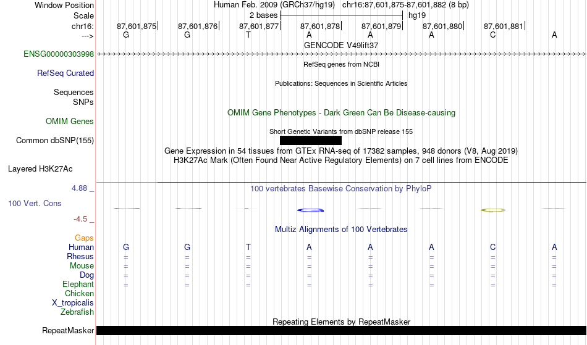Click the Window Position label

64,5
